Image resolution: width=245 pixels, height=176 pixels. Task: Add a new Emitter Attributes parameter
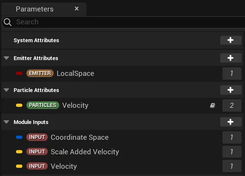[231, 58]
